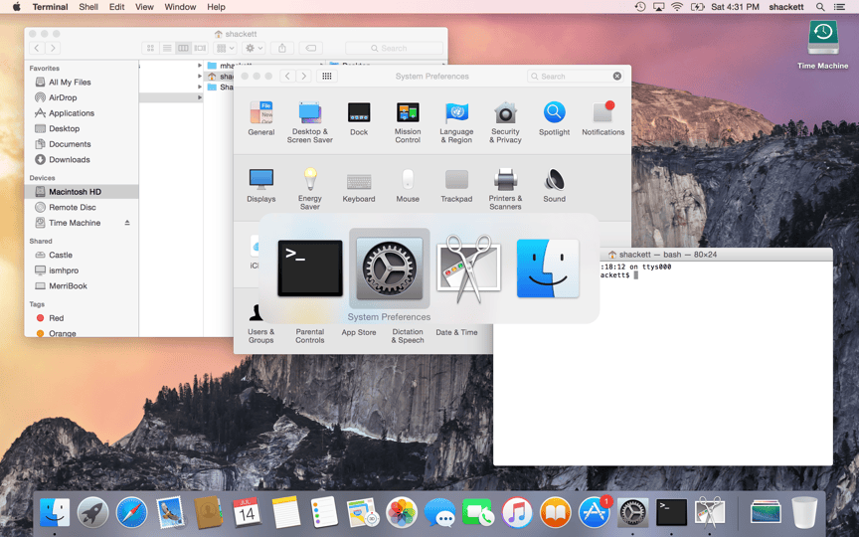Eject the Time Machine volume in sidebar
The height and width of the screenshot is (537, 859).
pos(127,223)
